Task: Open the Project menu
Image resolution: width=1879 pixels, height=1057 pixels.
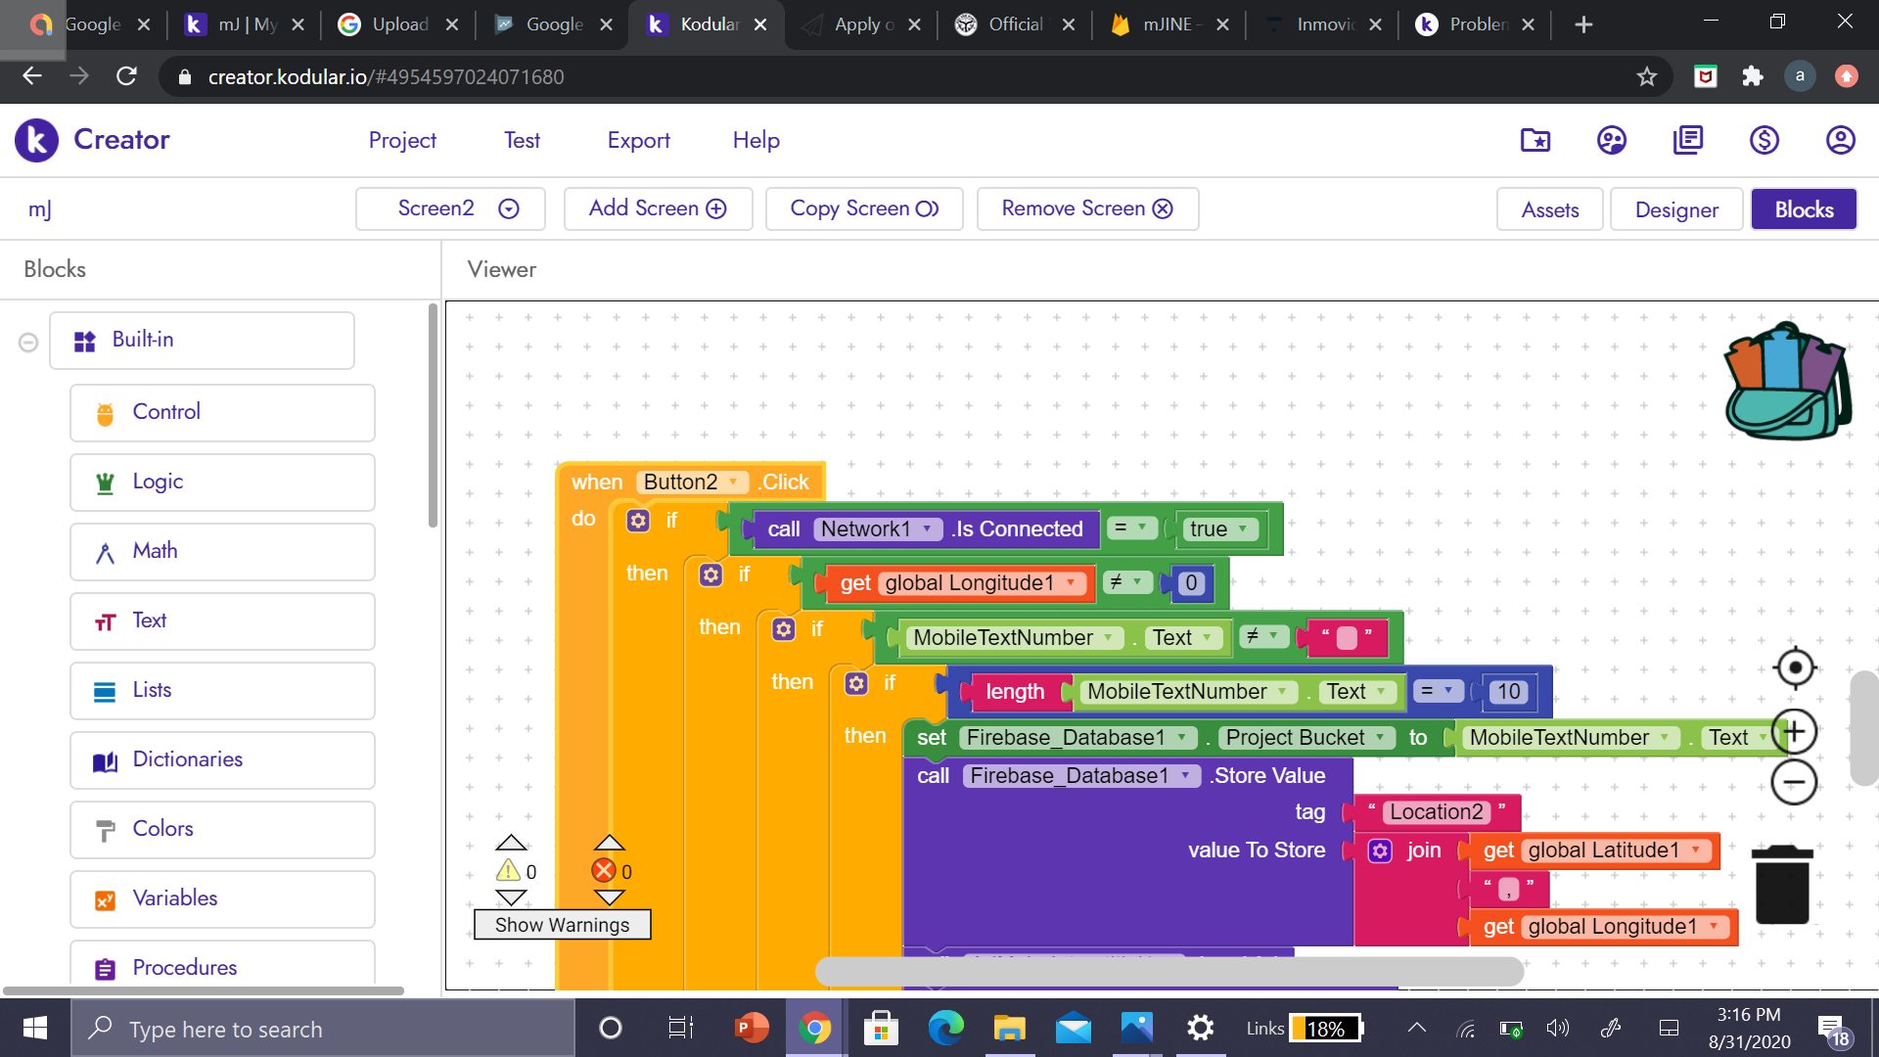Action: [402, 140]
